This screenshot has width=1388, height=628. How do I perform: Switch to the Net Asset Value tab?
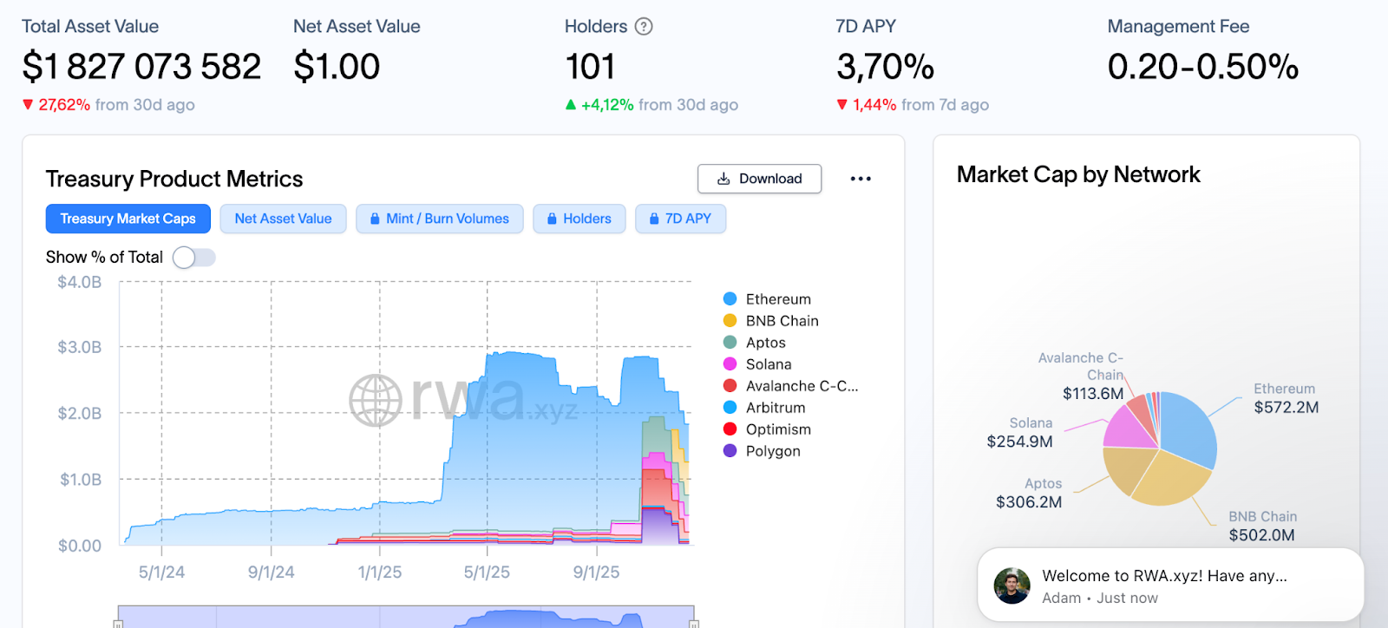[x=283, y=219]
